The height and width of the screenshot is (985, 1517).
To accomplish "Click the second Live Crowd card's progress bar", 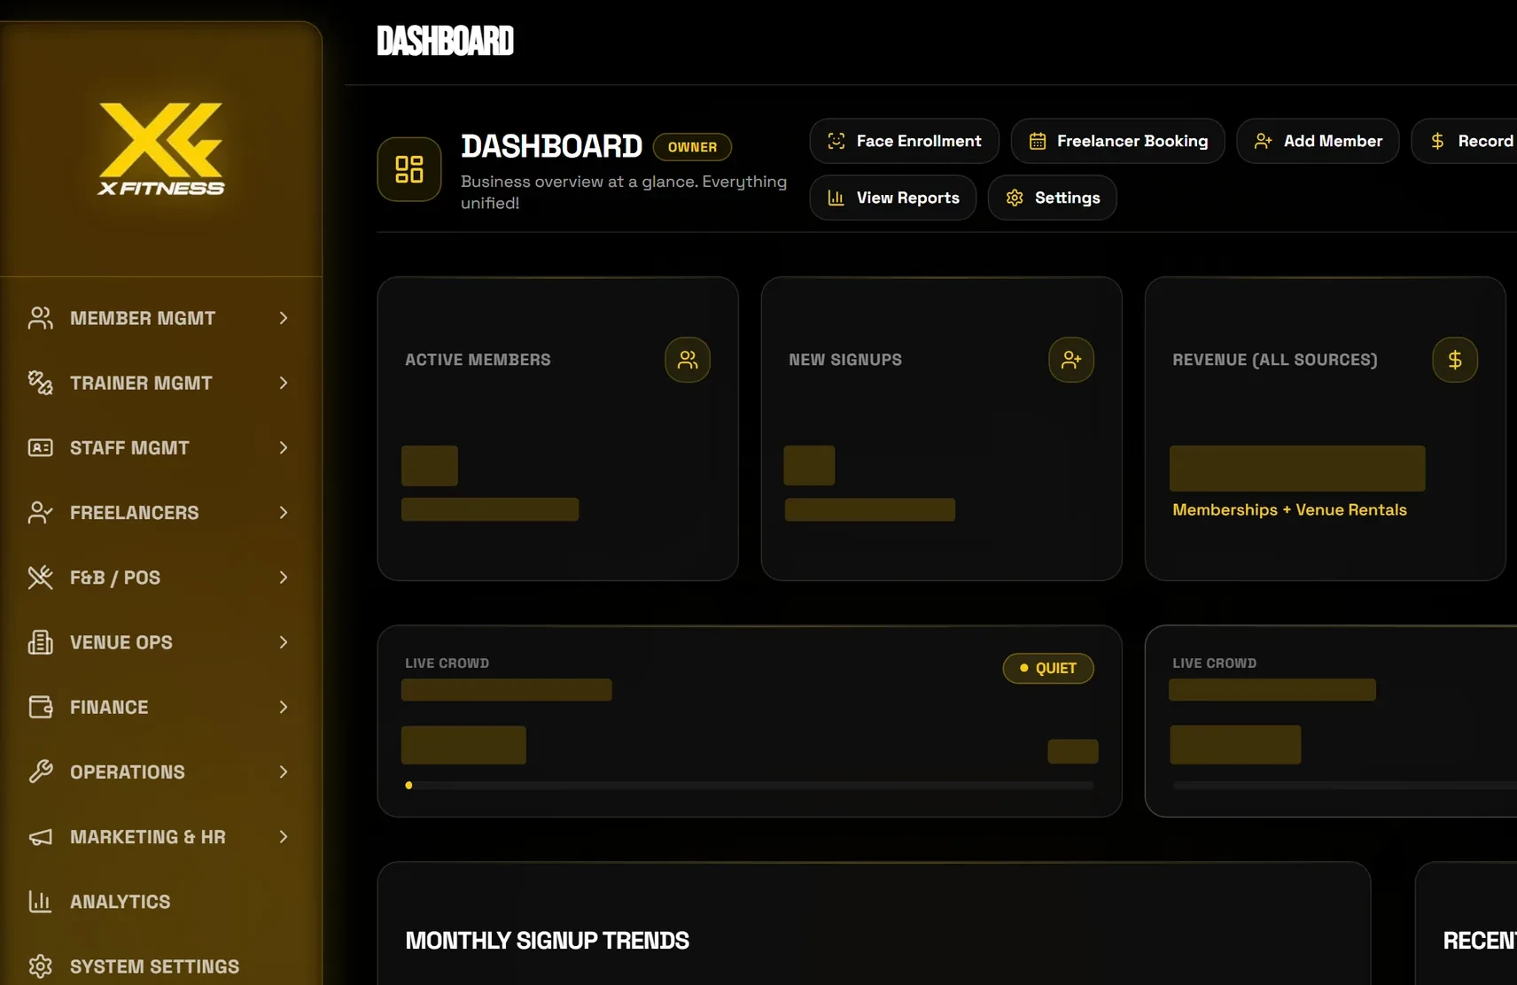I will [x=1344, y=786].
